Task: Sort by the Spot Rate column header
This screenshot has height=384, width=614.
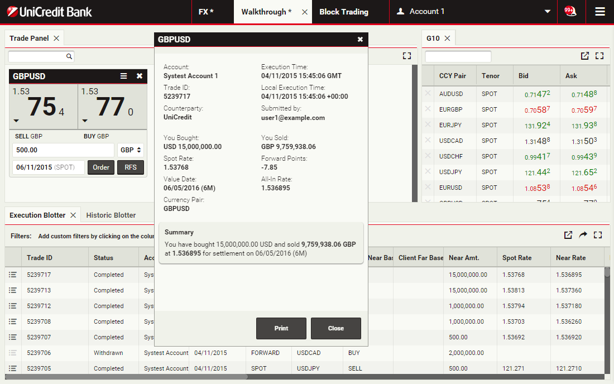Action: pos(516,258)
